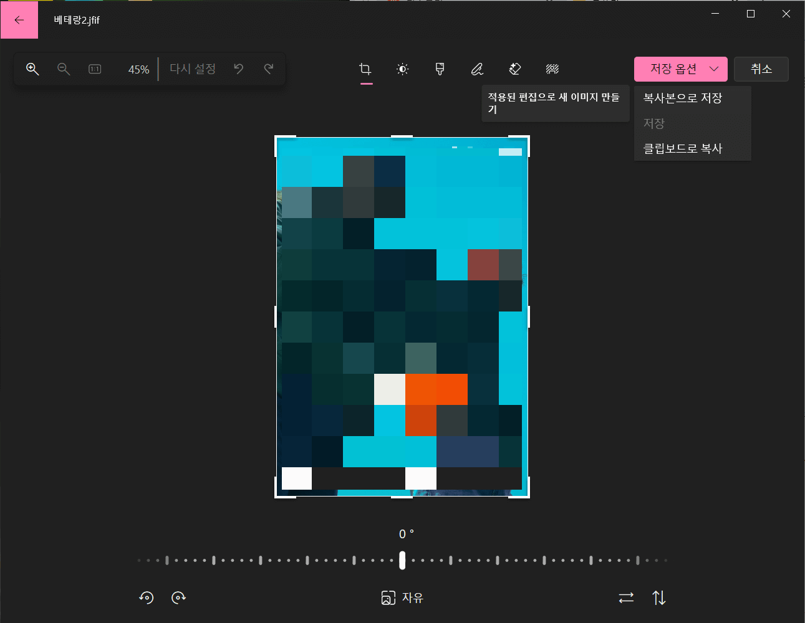Set rotation angle using the tilt slider

(402, 560)
